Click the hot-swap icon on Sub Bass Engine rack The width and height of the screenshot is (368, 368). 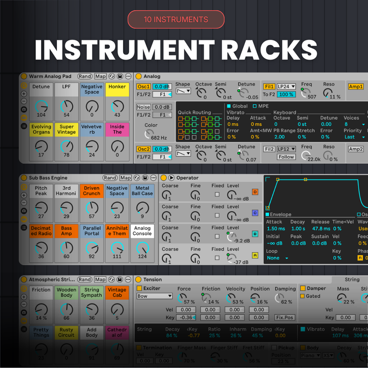[137, 178]
